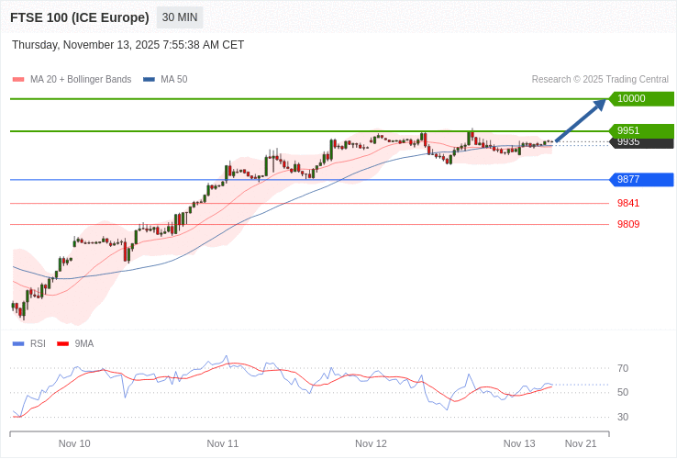Image resolution: width=677 pixels, height=459 pixels.
Task: Select the 9951 resistance price tag
Action: point(641,130)
